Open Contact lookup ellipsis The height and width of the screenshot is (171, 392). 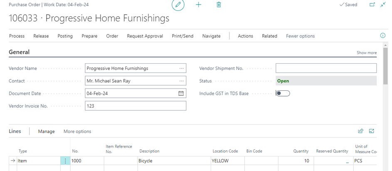coord(182,81)
